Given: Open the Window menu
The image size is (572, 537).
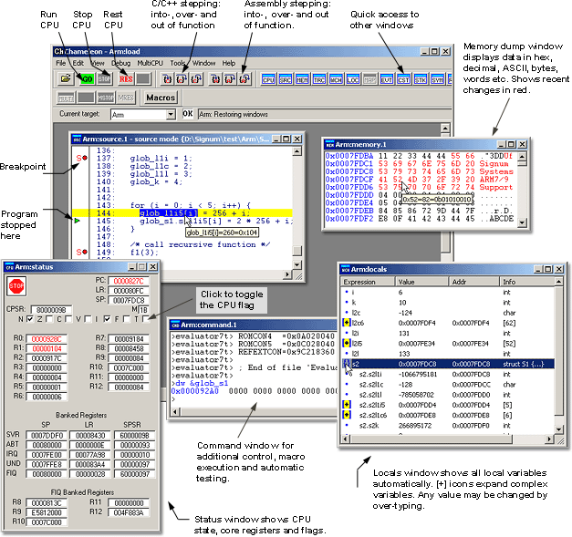Looking at the screenshot, I should click(x=204, y=63).
